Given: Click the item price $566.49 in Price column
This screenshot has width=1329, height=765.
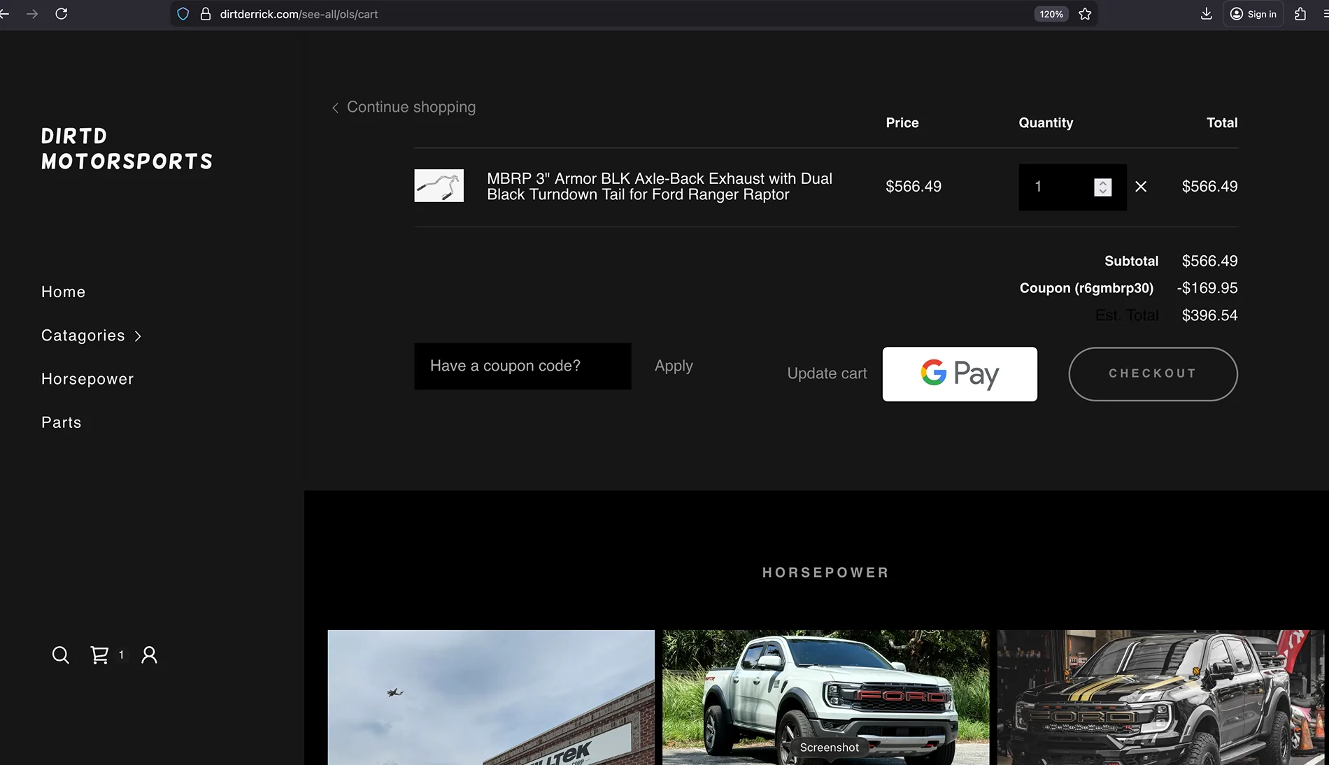Looking at the screenshot, I should point(914,187).
